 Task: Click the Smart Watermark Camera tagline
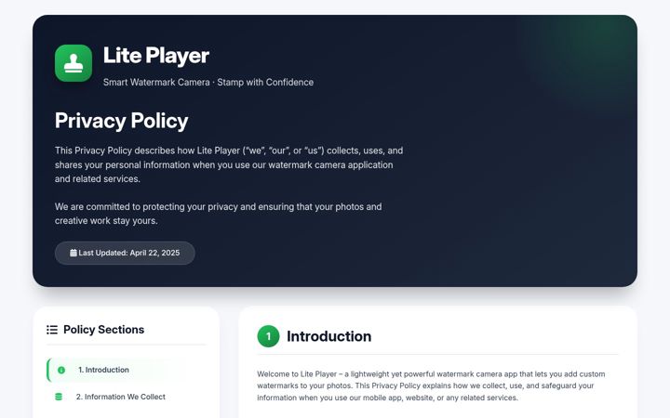tap(208, 83)
